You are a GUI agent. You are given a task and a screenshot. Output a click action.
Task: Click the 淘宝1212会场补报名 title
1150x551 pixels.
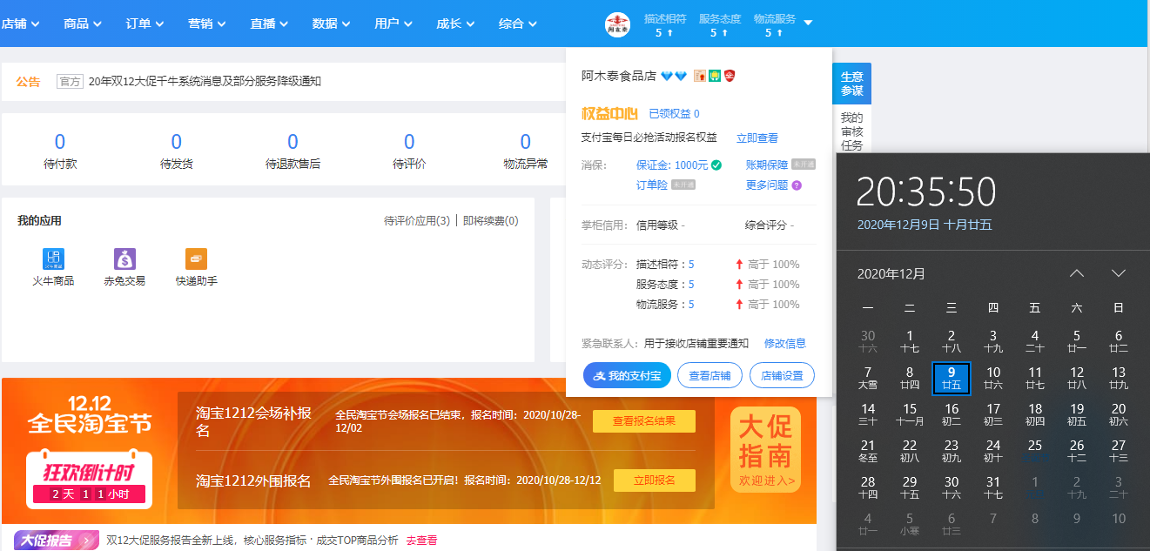coord(253,421)
